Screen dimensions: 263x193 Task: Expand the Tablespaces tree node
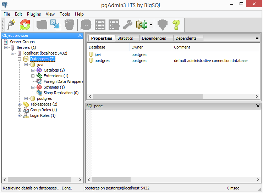point(20,104)
